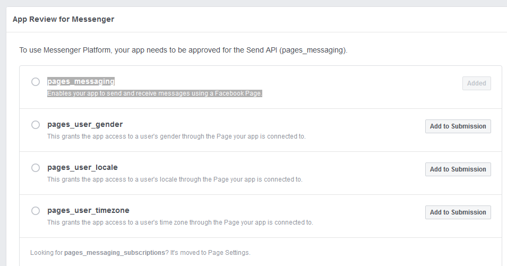Click the 'App Review for Messenger' heading
507x266 pixels.
[x=63, y=19]
